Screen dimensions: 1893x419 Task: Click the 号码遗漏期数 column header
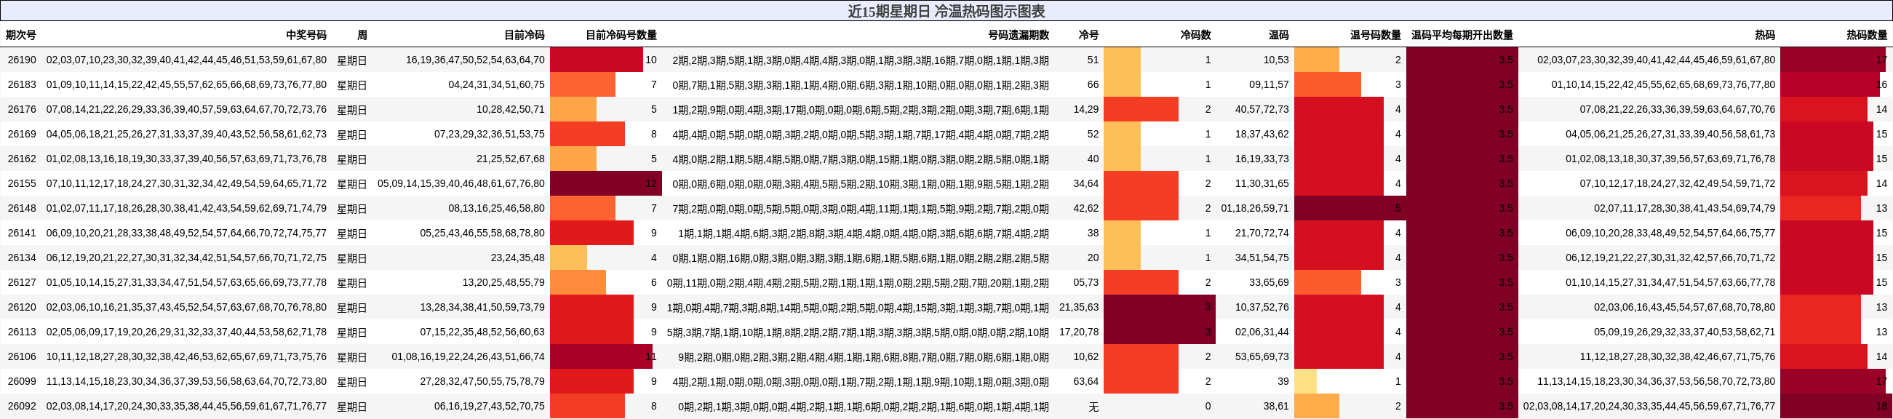1019,34
